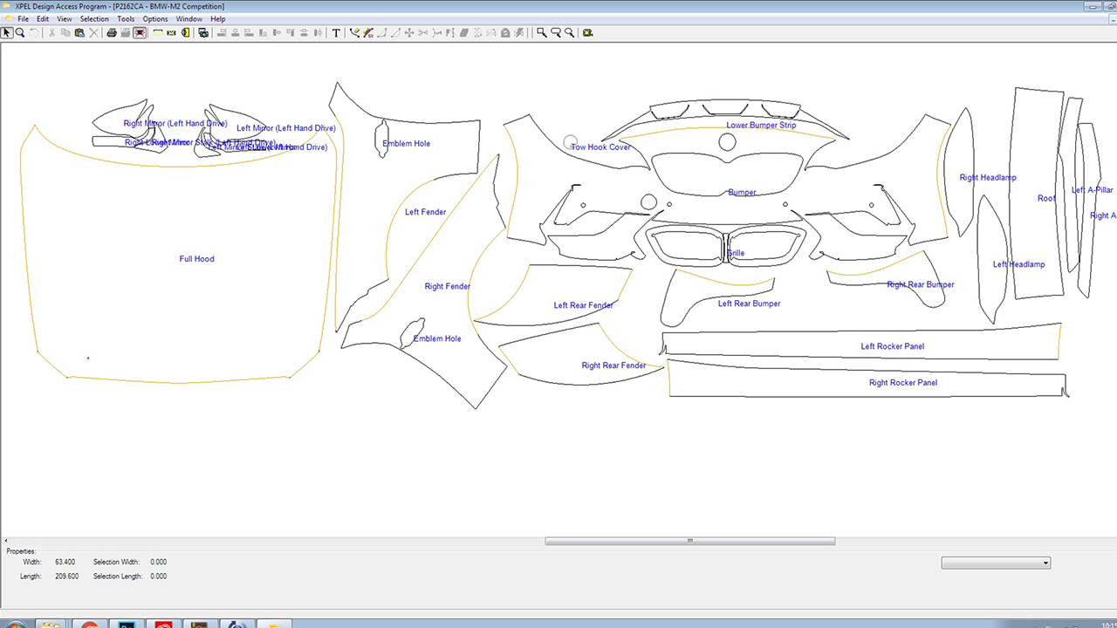Open the Help menu
1117x628 pixels.
pyautogui.click(x=217, y=18)
